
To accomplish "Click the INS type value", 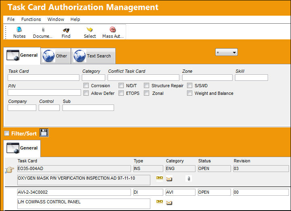I will click(148, 169).
